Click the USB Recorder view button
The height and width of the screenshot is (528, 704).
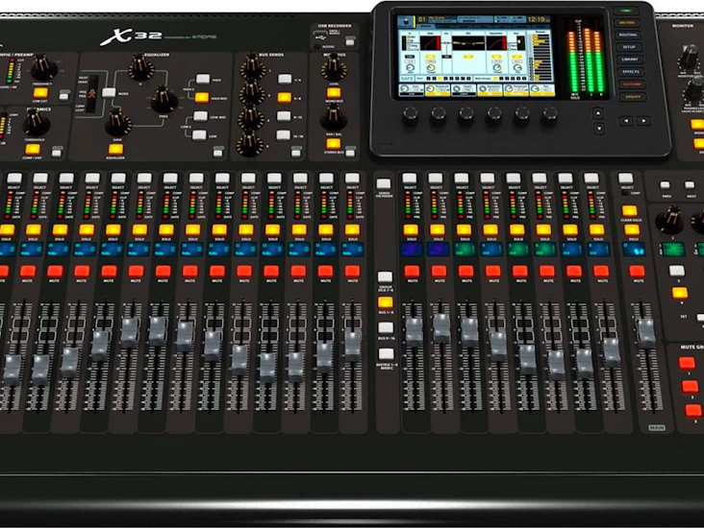click(350, 42)
